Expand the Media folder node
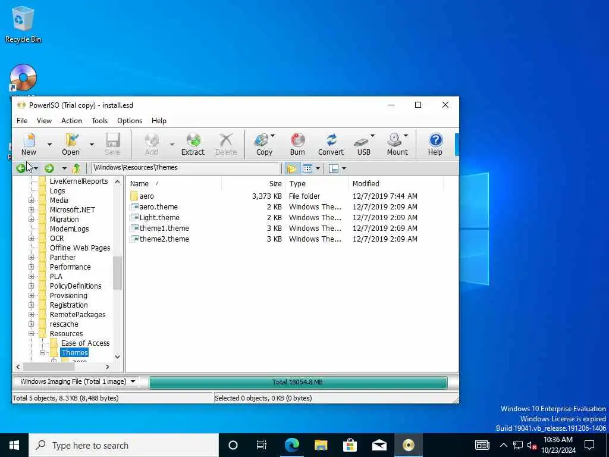The width and height of the screenshot is (609, 457). (x=31, y=200)
